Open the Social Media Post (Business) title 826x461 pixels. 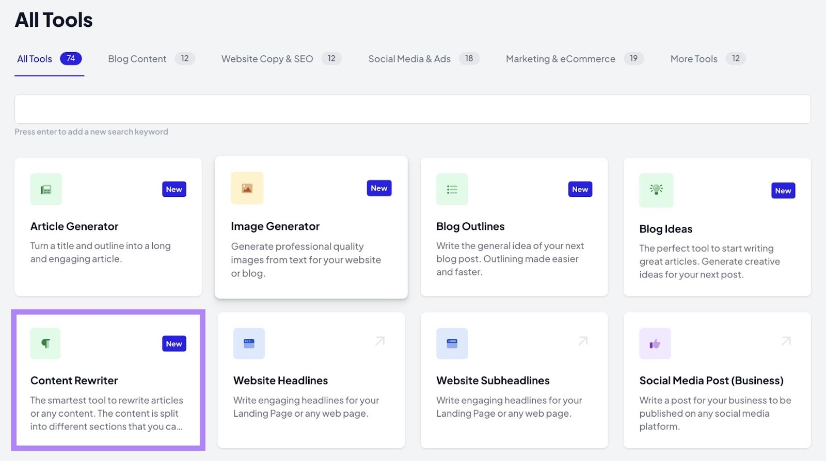[x=711, y=381]
